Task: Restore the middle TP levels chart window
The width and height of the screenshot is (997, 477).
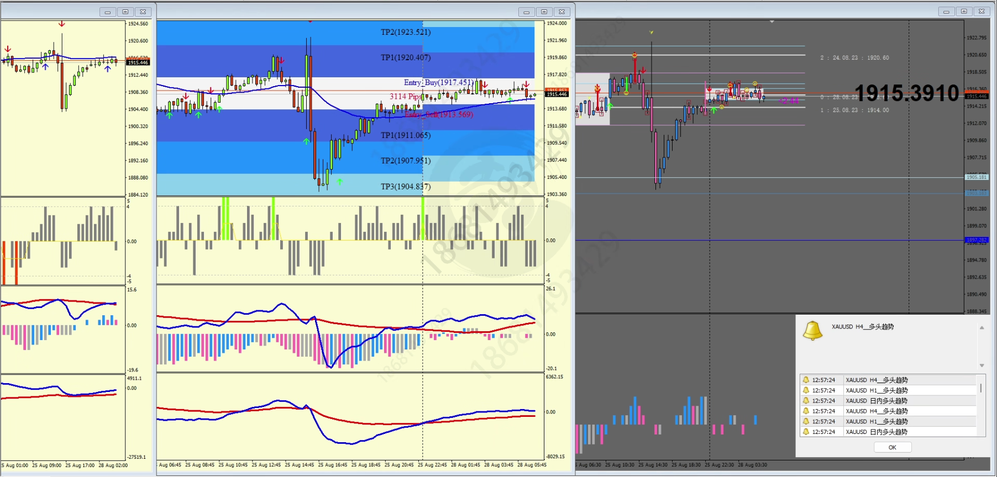Action: [x=544, y=12]
